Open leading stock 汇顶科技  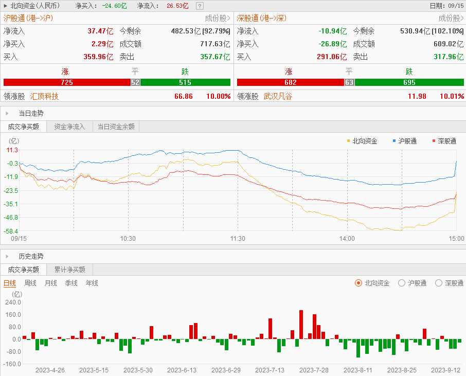45,96
